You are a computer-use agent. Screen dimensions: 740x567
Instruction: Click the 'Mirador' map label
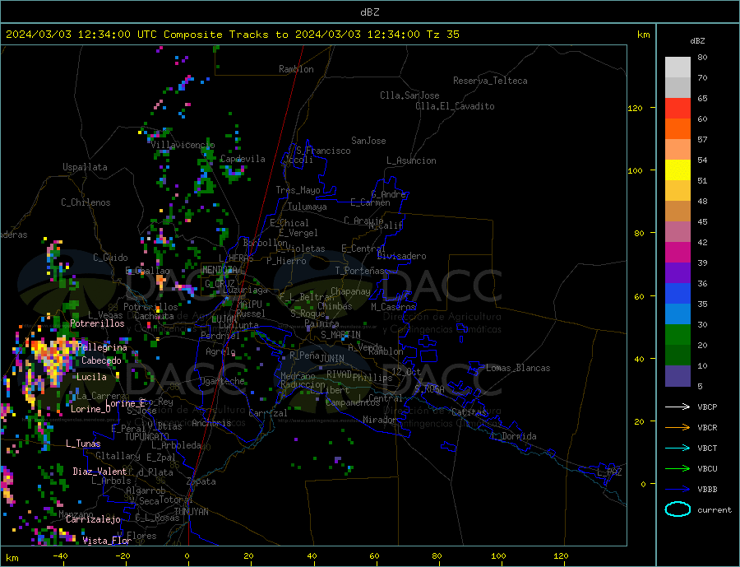click(380, 420)
